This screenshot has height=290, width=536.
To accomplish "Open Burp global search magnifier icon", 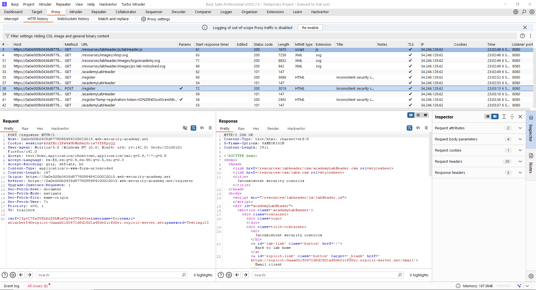I will 524,12.
